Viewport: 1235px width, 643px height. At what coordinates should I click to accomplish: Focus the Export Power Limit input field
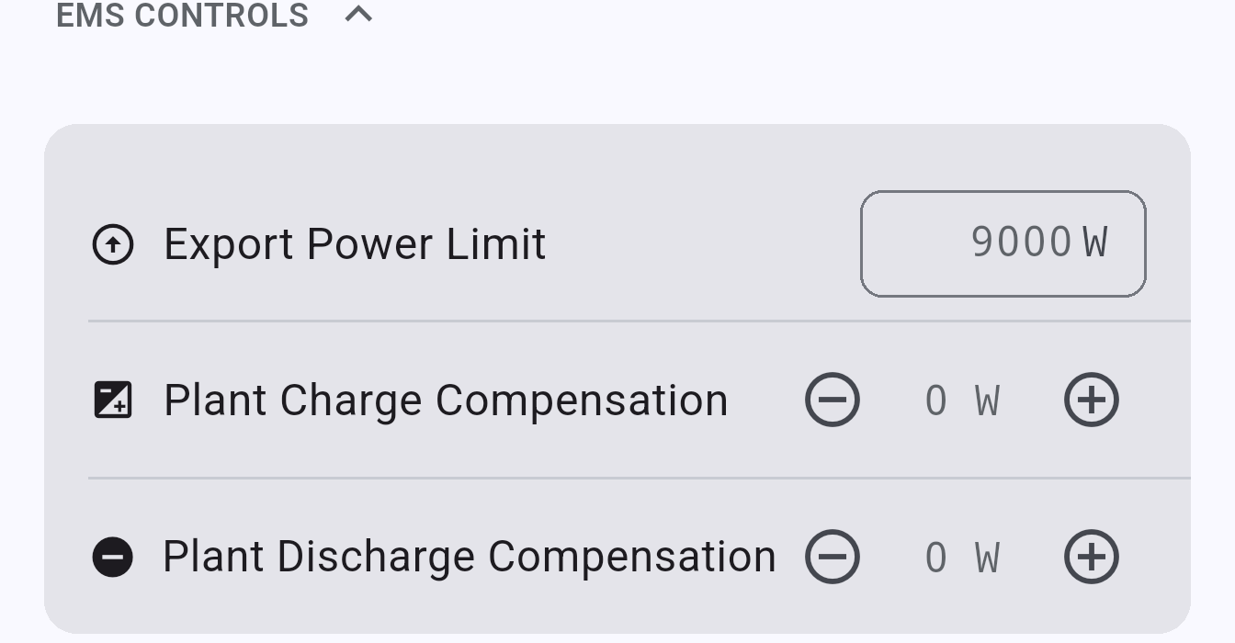[1003, 243]
